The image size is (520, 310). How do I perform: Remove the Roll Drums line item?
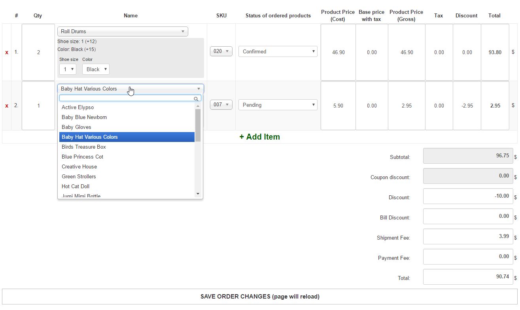tap(6, 52)
